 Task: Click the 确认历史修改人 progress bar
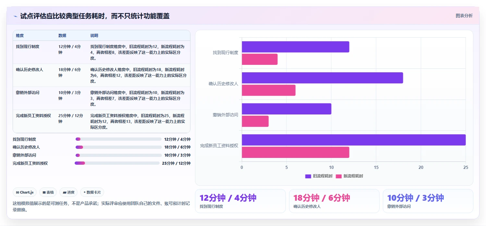click(118, 147)
